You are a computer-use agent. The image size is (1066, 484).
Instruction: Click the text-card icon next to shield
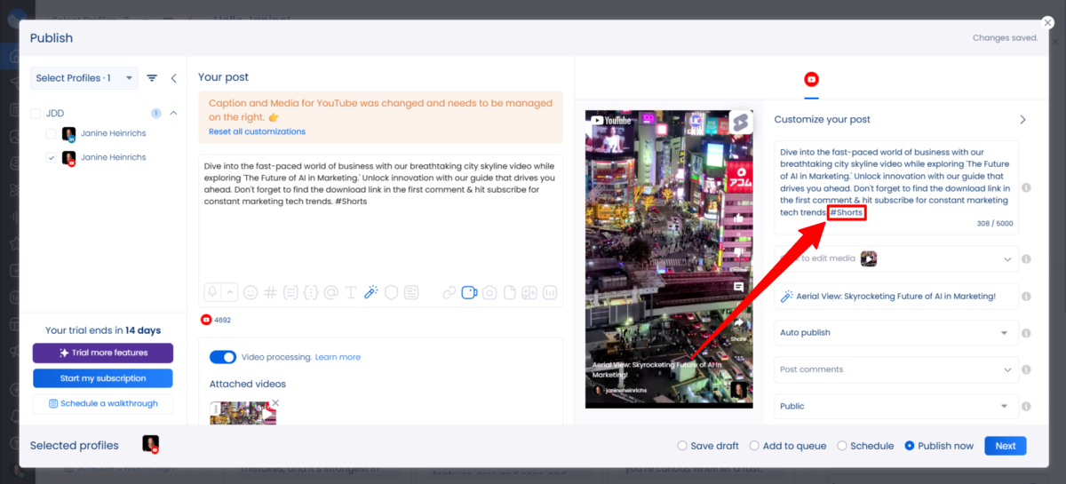(411, 292)
